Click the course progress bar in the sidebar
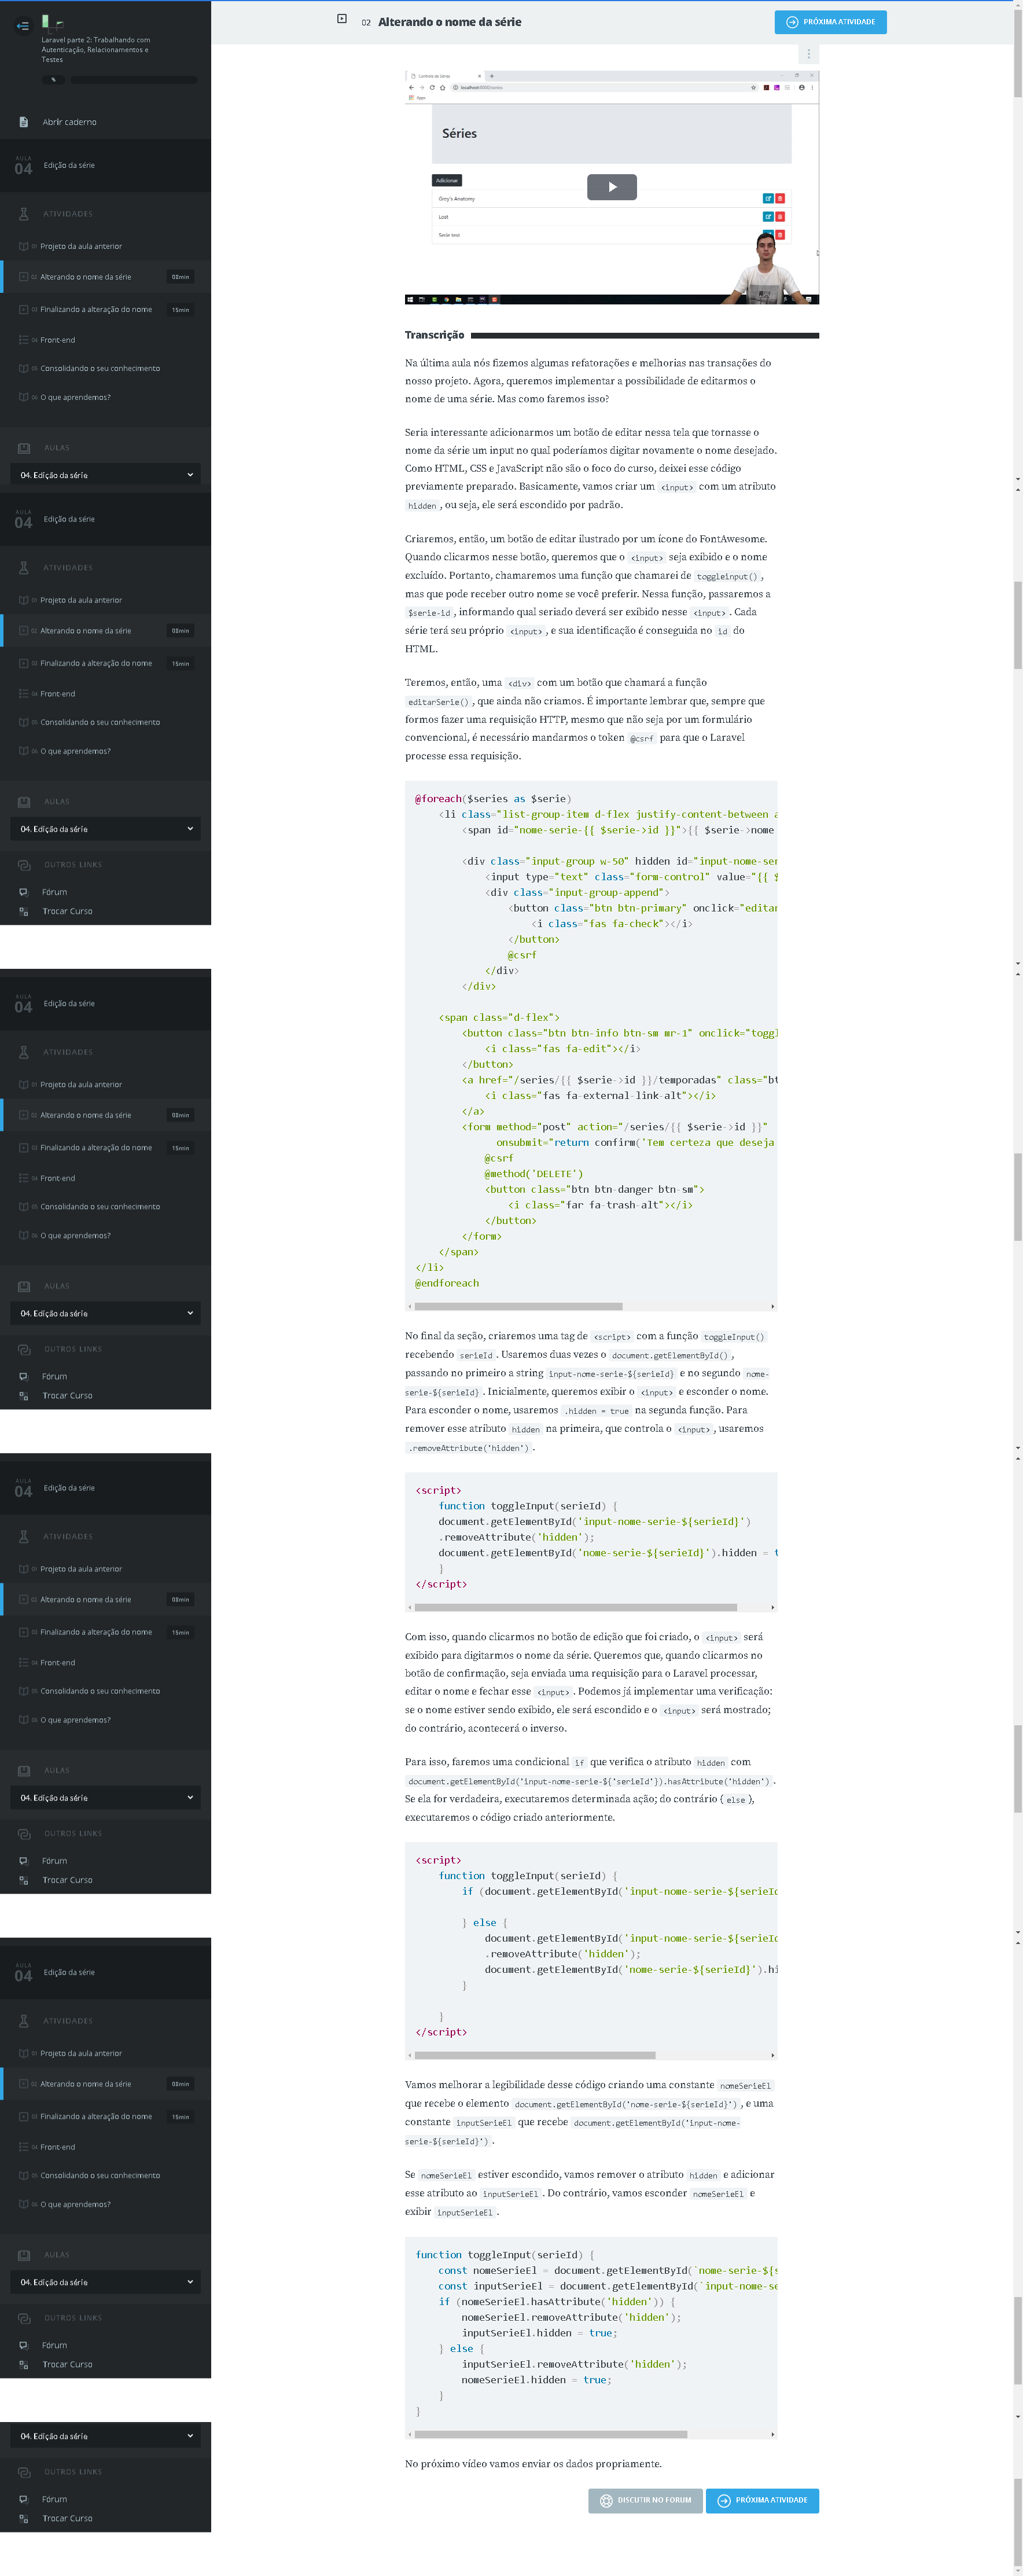Image resolution: width=1023 pixels, height=2576 pixels. (x=133, y=80)
